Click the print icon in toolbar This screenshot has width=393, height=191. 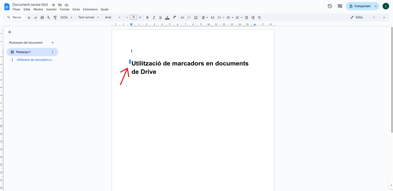click(x=42, y=18)
